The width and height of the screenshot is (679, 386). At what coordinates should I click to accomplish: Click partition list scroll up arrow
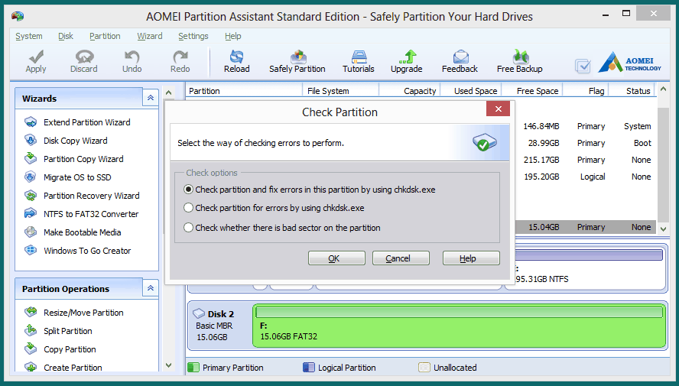click(x=663, y=89)
